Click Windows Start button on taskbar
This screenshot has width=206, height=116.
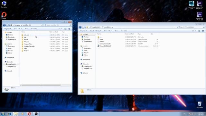[3, 114]
